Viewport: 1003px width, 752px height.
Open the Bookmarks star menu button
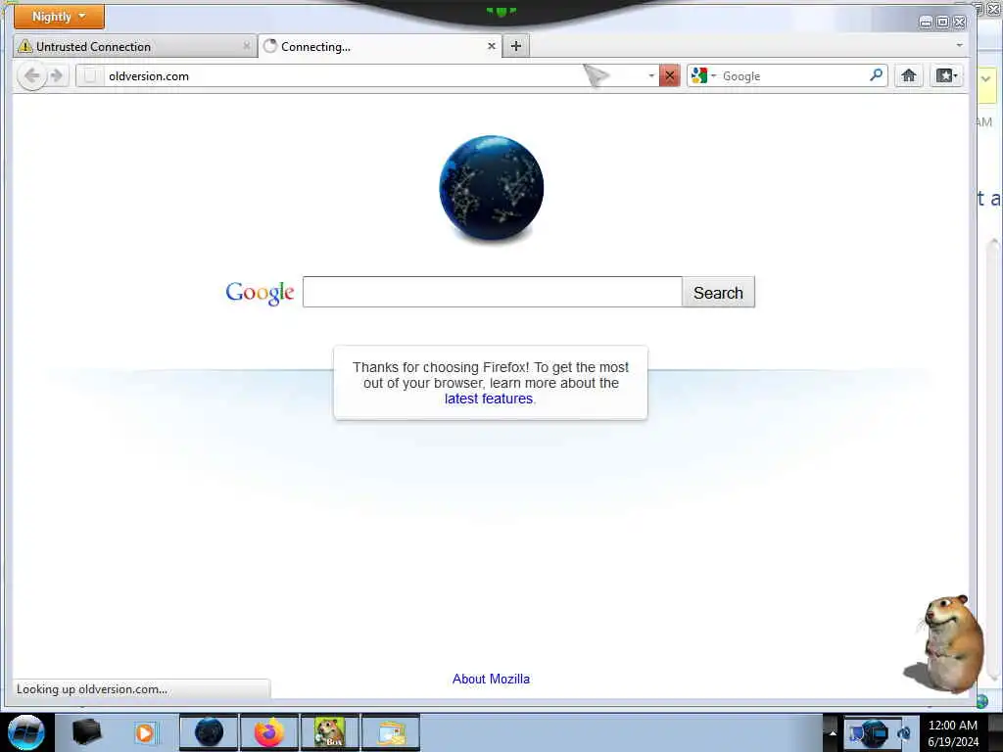tap(946, 76)
